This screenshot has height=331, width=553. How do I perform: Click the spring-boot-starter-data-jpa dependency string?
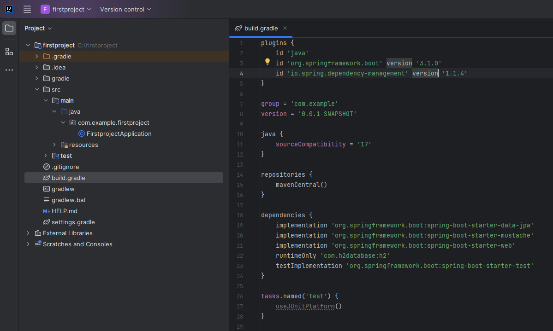432,226
